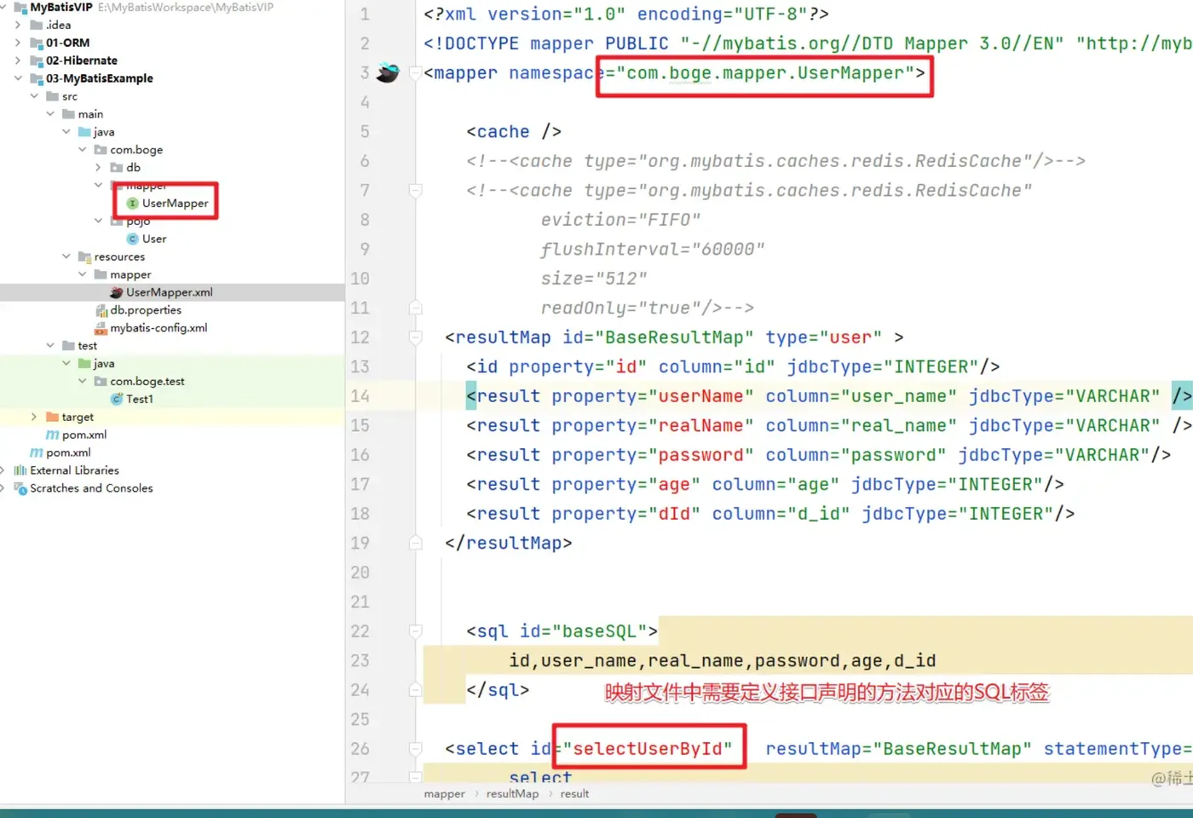
Task: Click the UserMapper.xml MyBatis file icon
Action: [117, 292]
